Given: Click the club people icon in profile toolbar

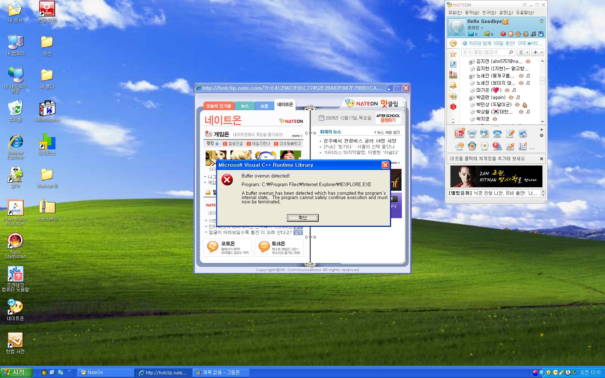Looking at the screenshot, I should tap(526, 34).
